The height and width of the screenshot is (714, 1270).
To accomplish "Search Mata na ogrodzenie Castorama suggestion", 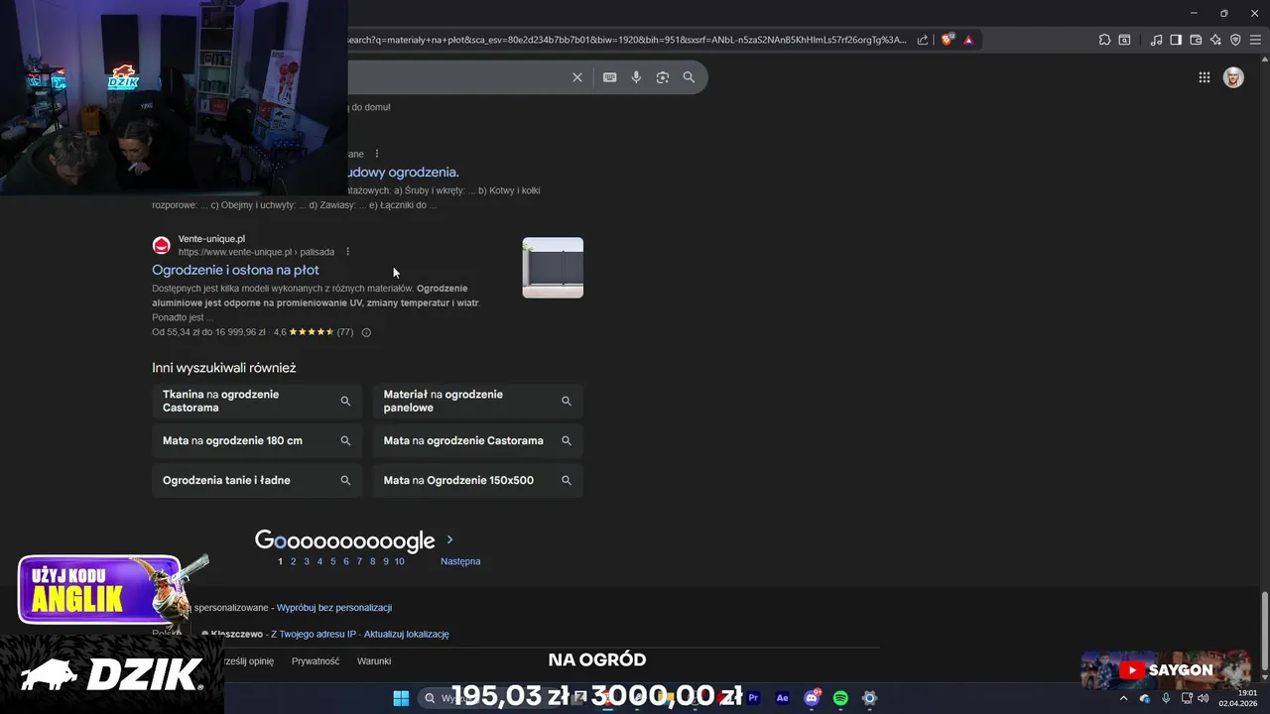I will click(x=477, y=440).
